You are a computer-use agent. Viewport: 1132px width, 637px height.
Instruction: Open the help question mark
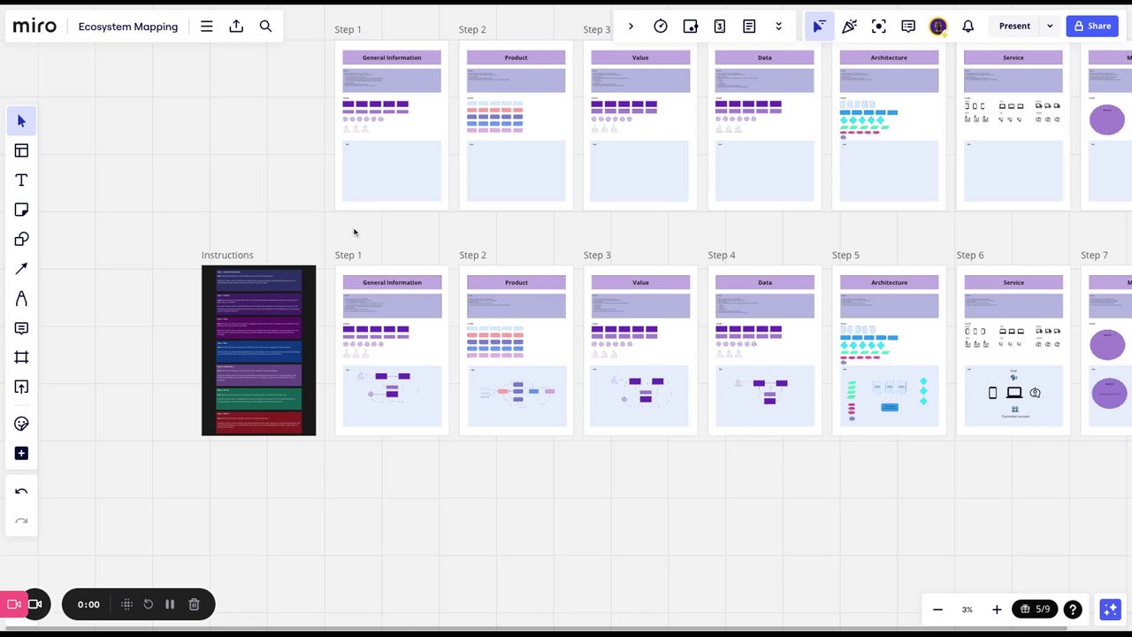(x=1073, y=610)
